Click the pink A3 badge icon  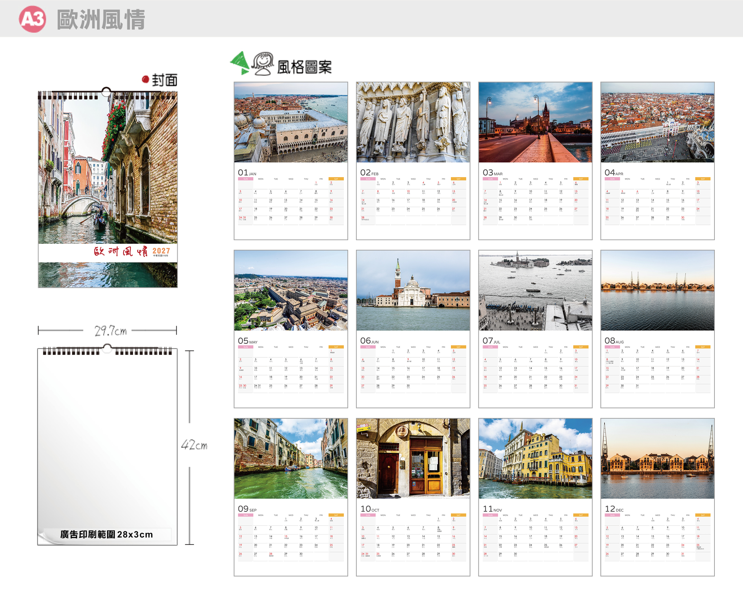(x=32, y=19)
